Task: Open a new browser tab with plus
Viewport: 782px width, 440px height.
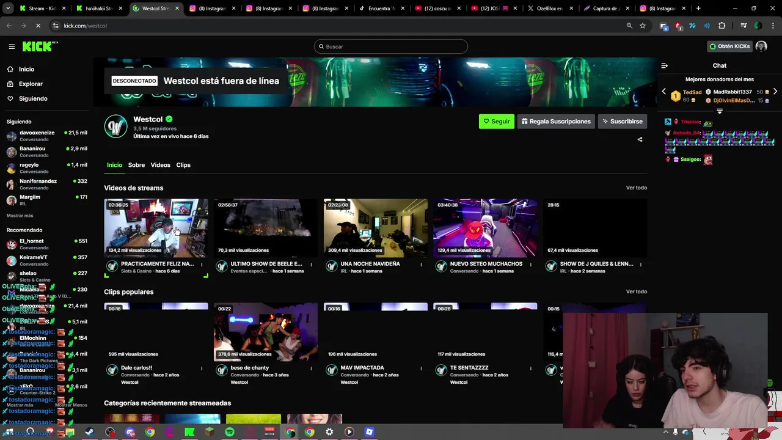Action: click(x=698, y=9)
